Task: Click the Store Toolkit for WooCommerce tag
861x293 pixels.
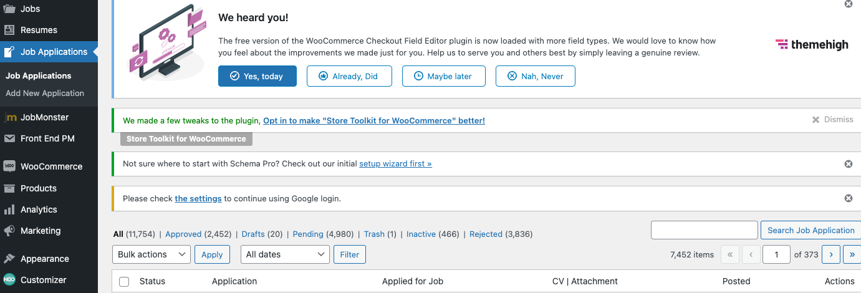Action: pos(186,139)
